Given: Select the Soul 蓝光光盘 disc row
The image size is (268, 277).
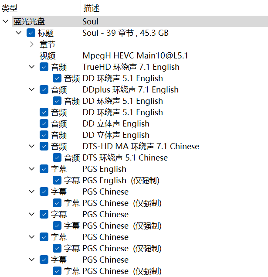Looking at the screenshot, I should coord(140,21).
